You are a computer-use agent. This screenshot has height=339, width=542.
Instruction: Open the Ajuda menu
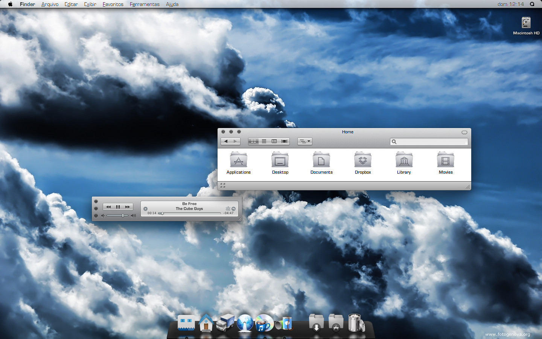click(172, 4)
